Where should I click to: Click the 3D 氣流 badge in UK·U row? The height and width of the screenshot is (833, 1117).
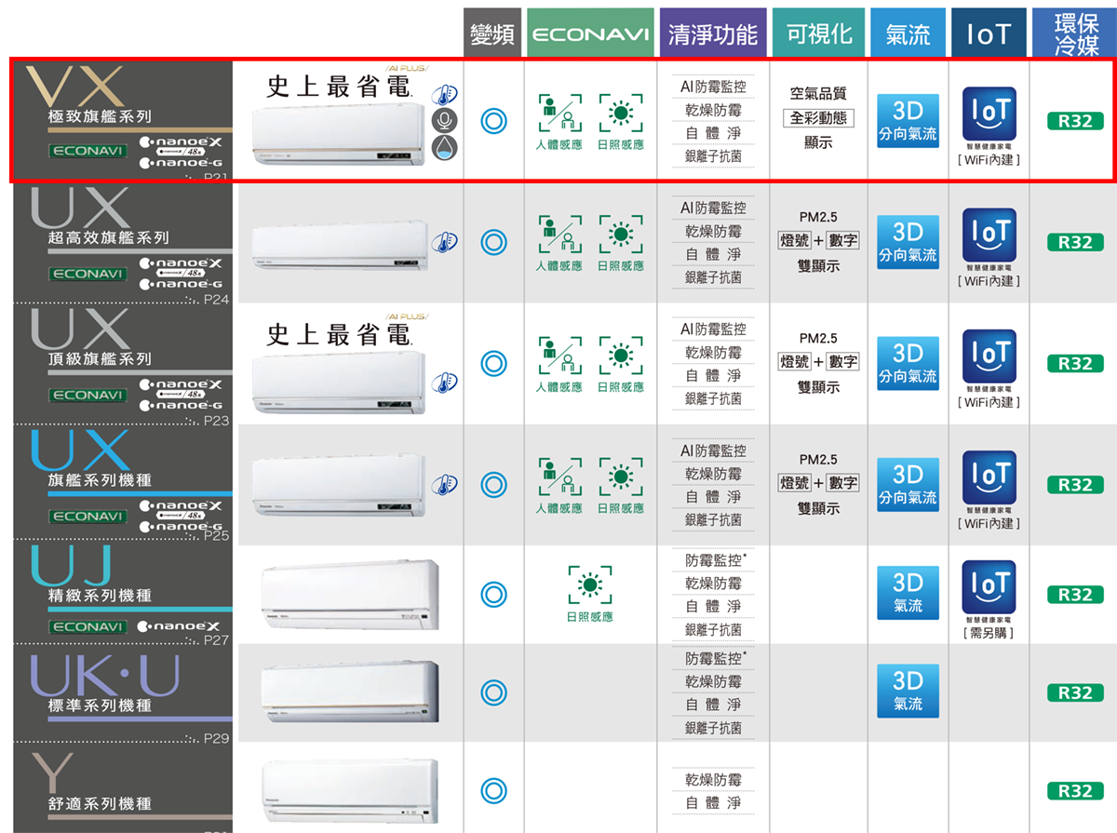point(908,692)
